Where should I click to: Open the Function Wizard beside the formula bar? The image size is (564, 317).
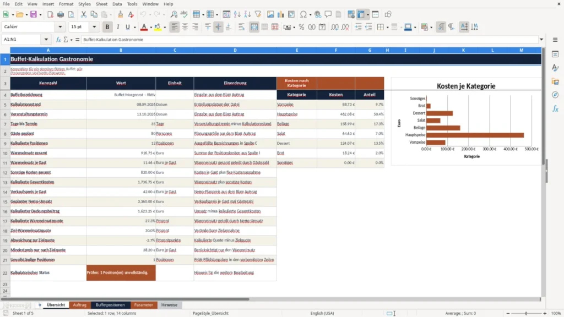[58, 40]
